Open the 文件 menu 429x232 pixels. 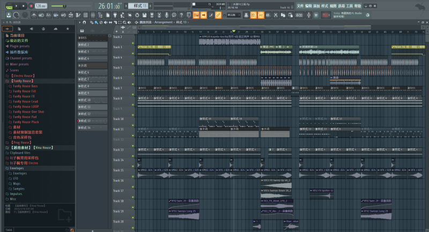pyautogui.click(x=300, y=5)
